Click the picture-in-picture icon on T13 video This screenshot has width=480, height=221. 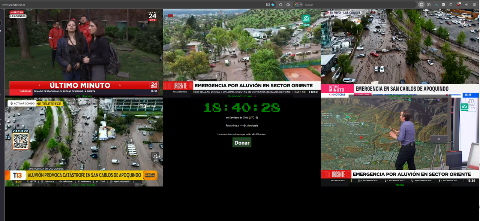(x=155, y=156)
